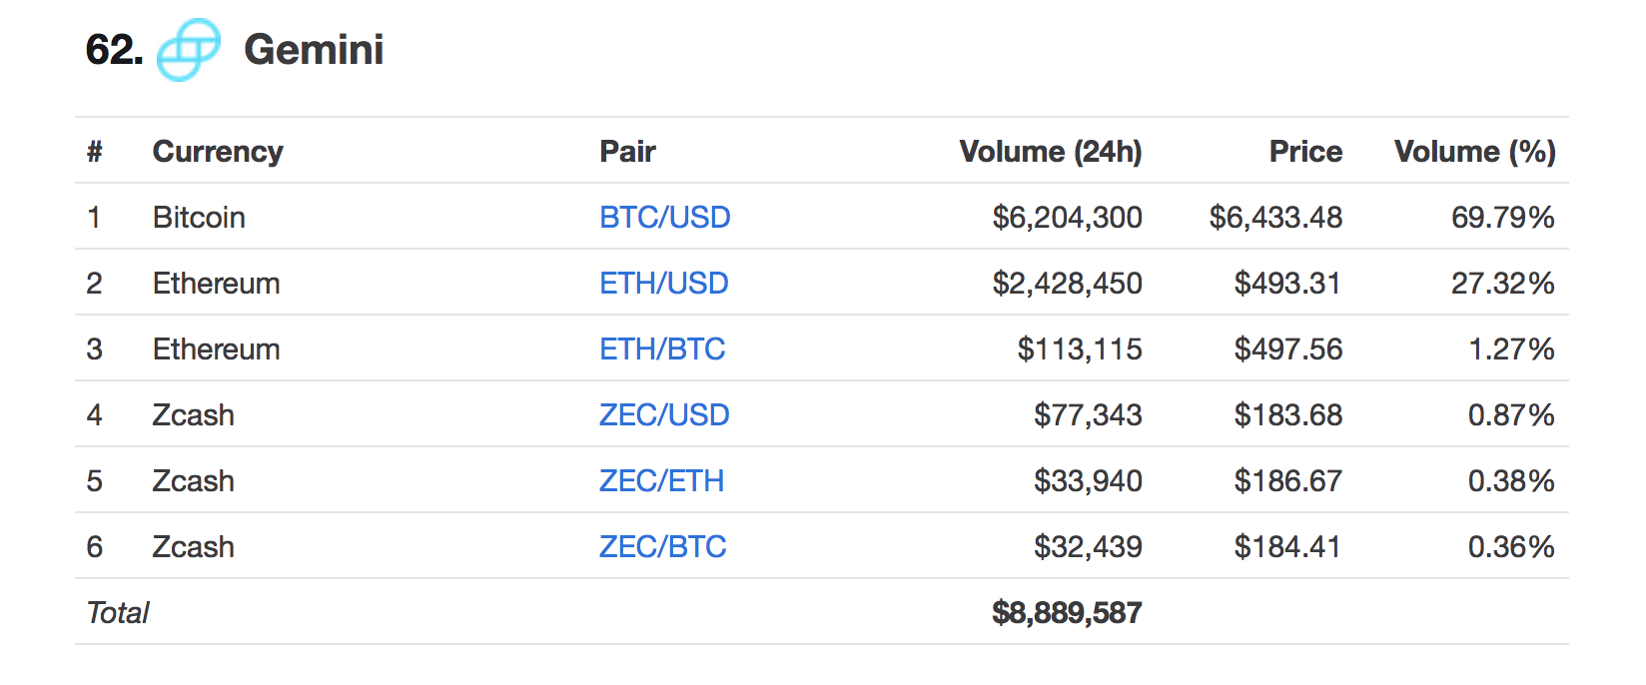
Task: Select Ethereum in row two
Action: [216, 283]
